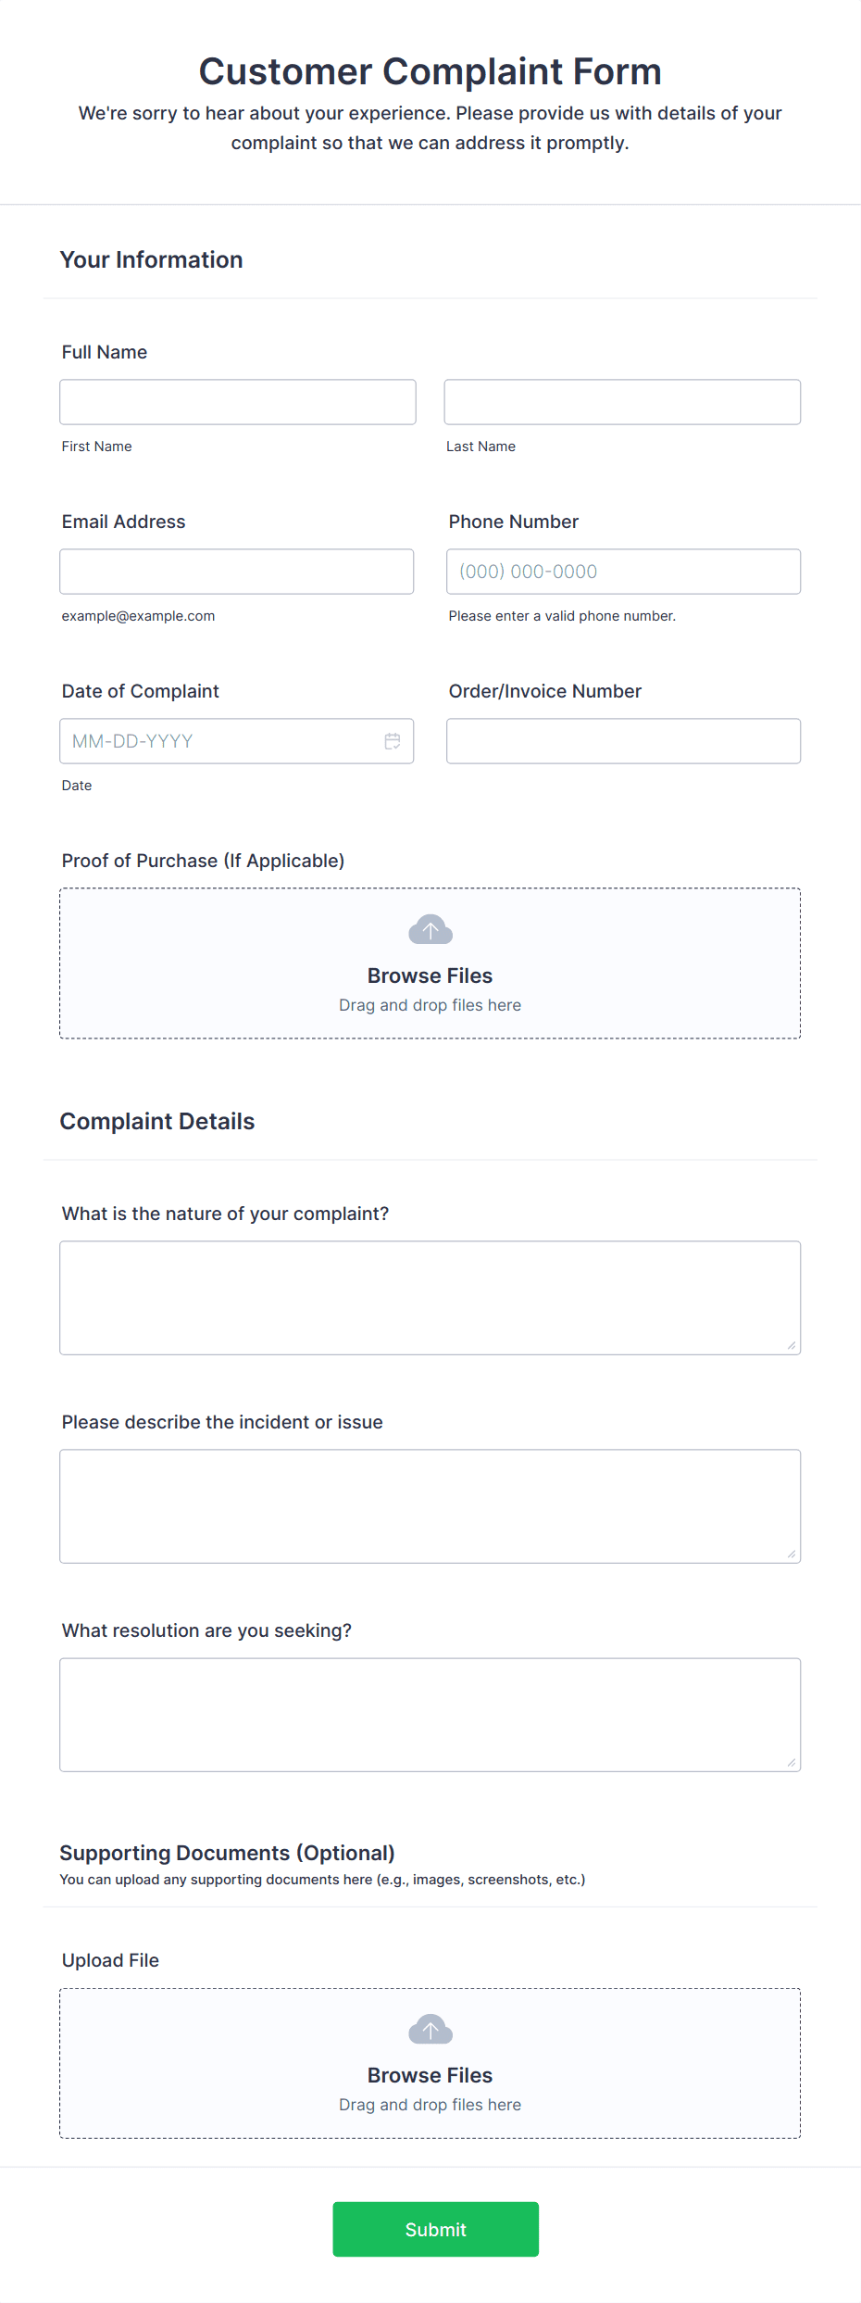Click the Complaint Details section heading
The width and height of the screenshot is (861, 2303).
(156, 1121)
